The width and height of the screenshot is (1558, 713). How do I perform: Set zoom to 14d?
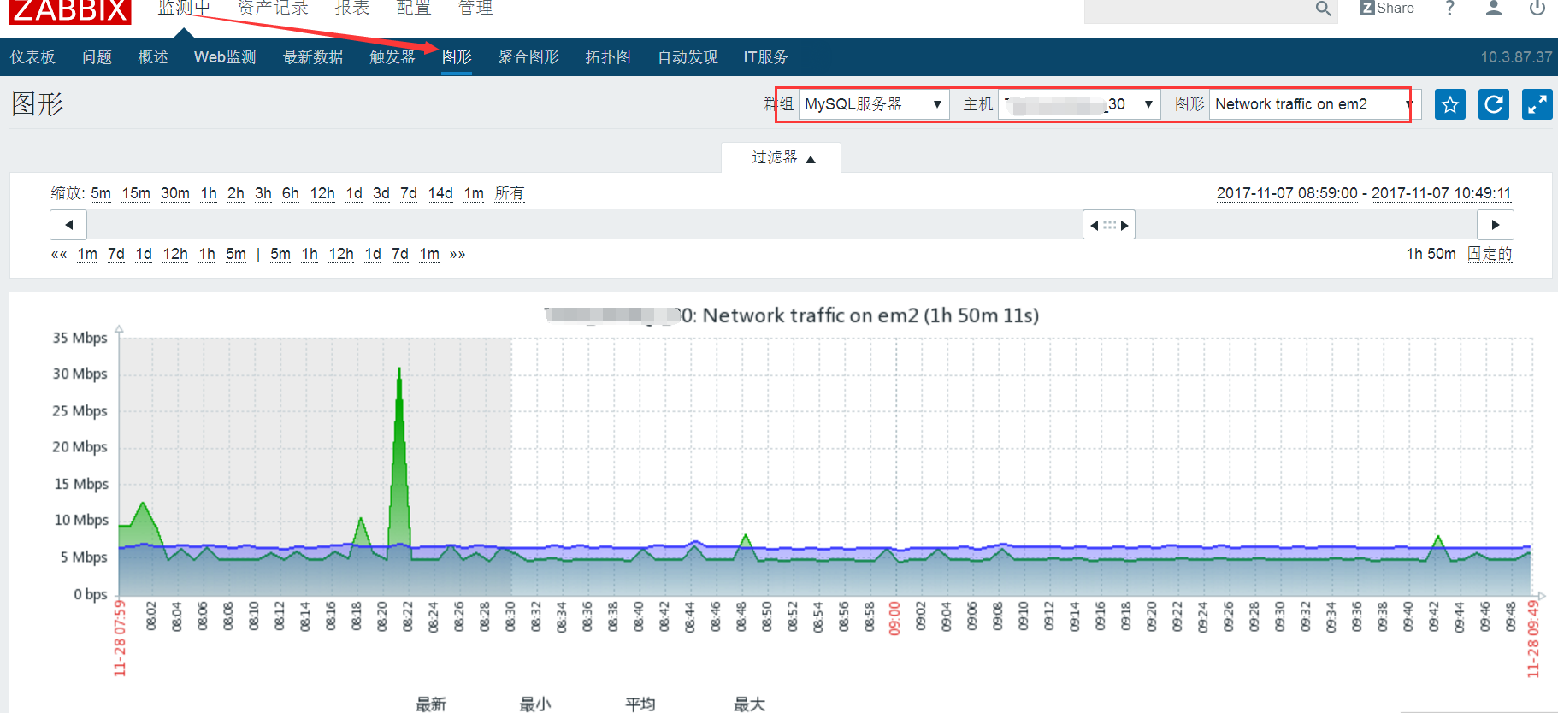coord(440,193)
